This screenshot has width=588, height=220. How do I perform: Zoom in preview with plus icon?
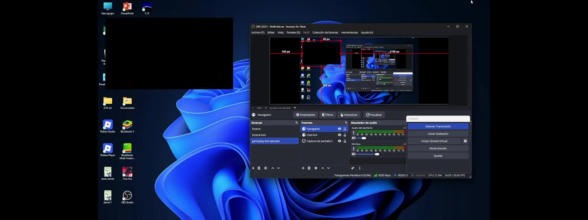(x=266, y=108)
